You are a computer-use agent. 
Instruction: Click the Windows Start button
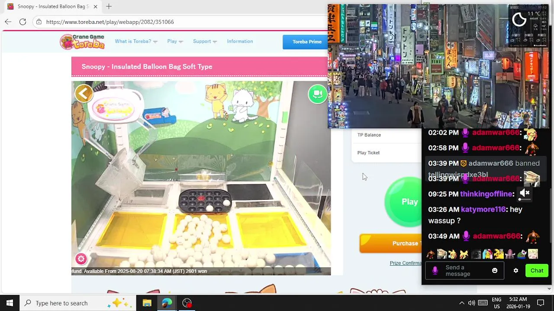(x=10, y=303)
